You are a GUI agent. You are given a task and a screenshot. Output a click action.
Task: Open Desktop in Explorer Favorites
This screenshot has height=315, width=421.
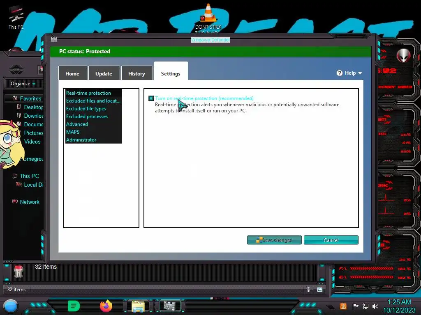click(33, 107)
